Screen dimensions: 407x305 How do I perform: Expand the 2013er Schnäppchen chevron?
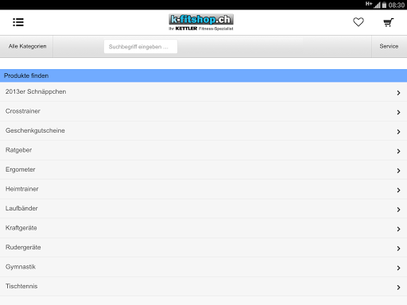[398, 93]
